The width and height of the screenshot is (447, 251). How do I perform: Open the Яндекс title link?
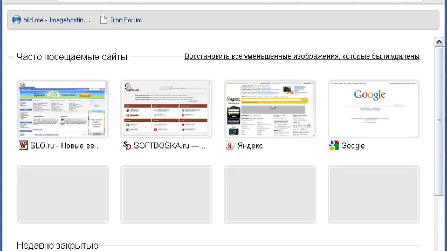pos(250,146)
